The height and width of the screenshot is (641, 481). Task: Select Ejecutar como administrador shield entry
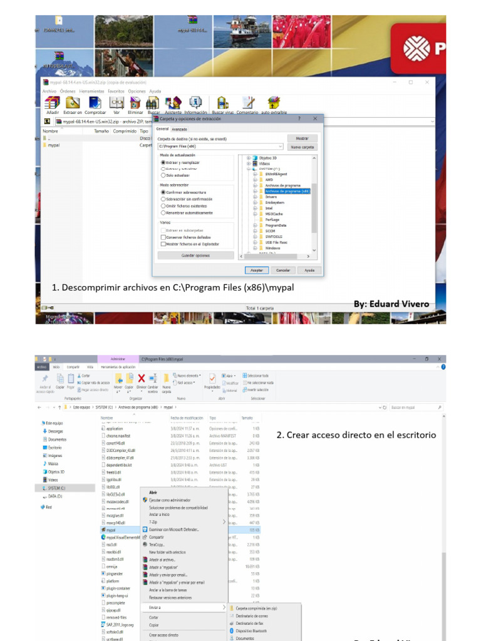(x=170, y=500)
